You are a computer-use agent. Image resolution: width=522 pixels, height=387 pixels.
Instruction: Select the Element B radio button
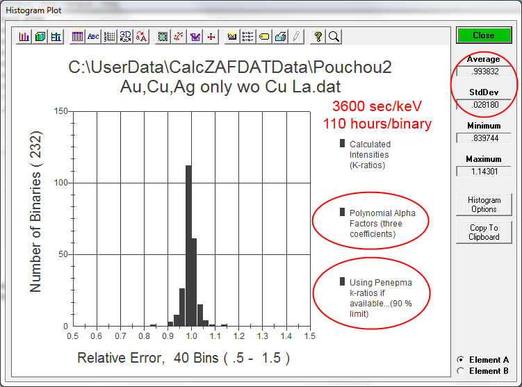460,371
